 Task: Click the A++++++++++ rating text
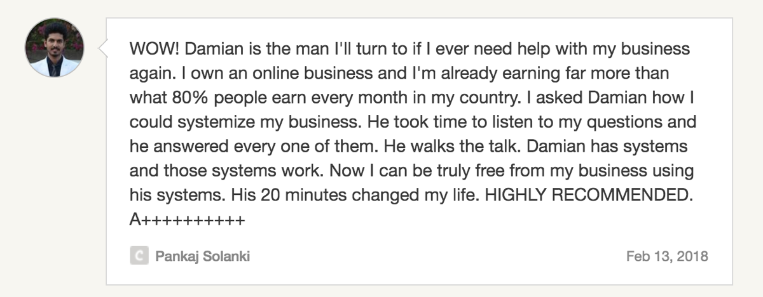tap(187, 220)
